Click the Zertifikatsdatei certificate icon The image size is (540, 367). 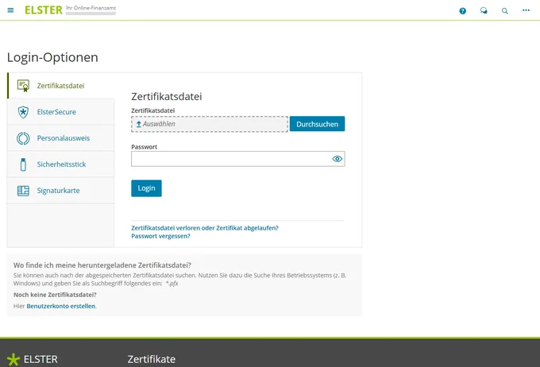[23, 86]
